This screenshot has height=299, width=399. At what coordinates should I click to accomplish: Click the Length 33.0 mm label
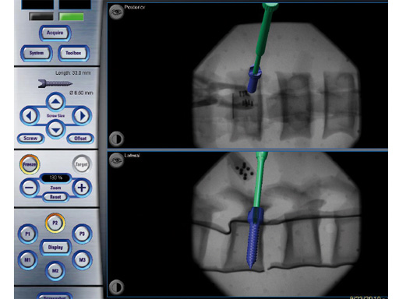pyautogui.click(x=73, y=73)
